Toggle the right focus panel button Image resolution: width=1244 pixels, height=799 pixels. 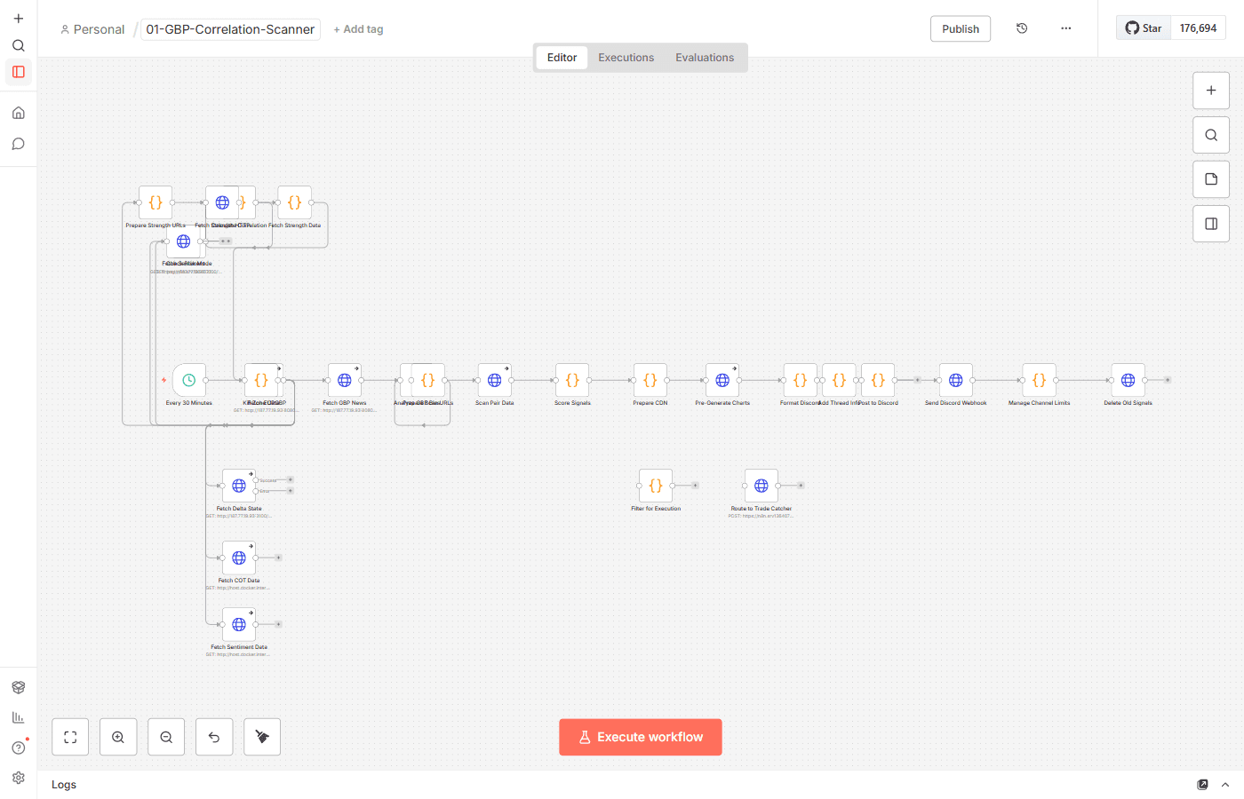[1210, 224]
